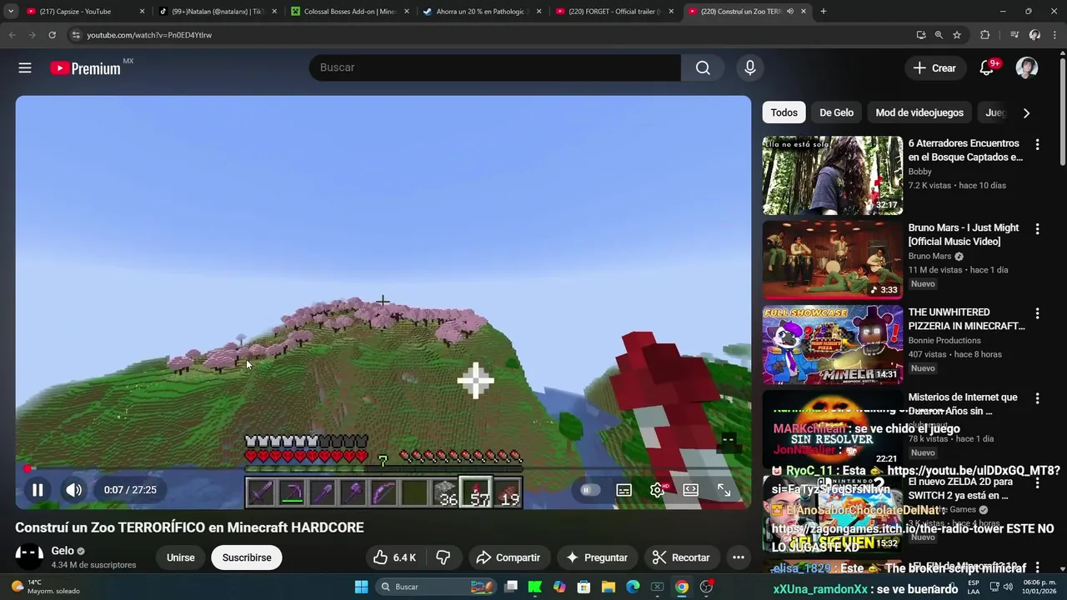Like the video with 6.4 K
Screen dimensions: 1067x600
point(395,557)
